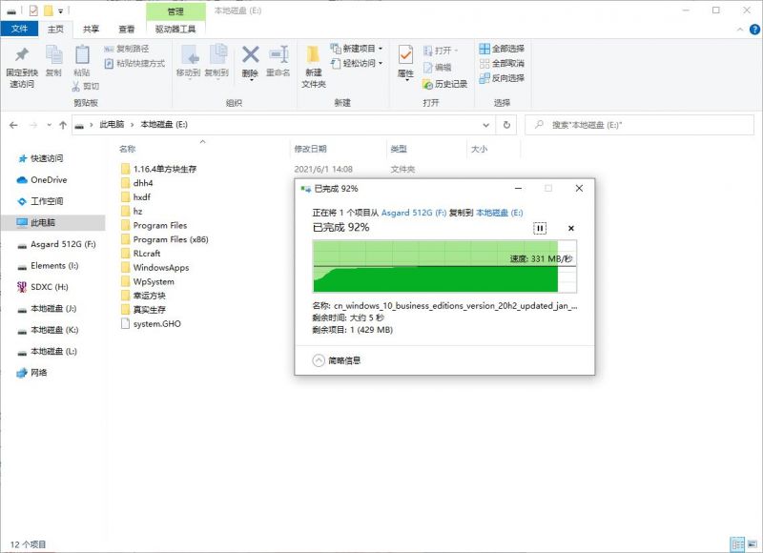Click the Manage contextual tab
Image resolution: width=763 pixels, height=553 pixels.
pos(175,11)
